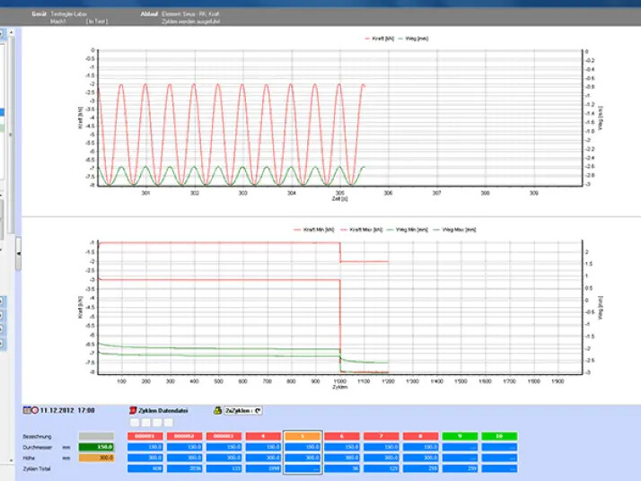641x481 pixels.
Task: Collapse left panel using splitter arrow
Action: [19, 254]
